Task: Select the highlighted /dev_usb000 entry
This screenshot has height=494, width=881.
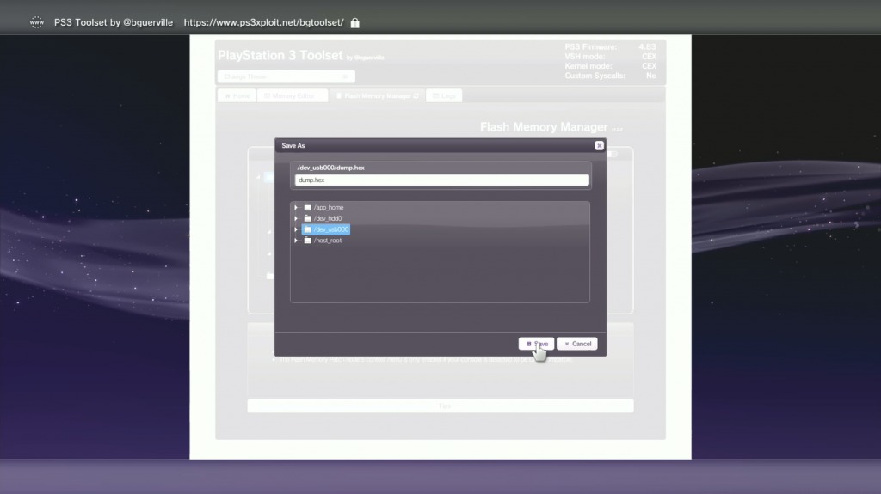Action: [326, 229]
